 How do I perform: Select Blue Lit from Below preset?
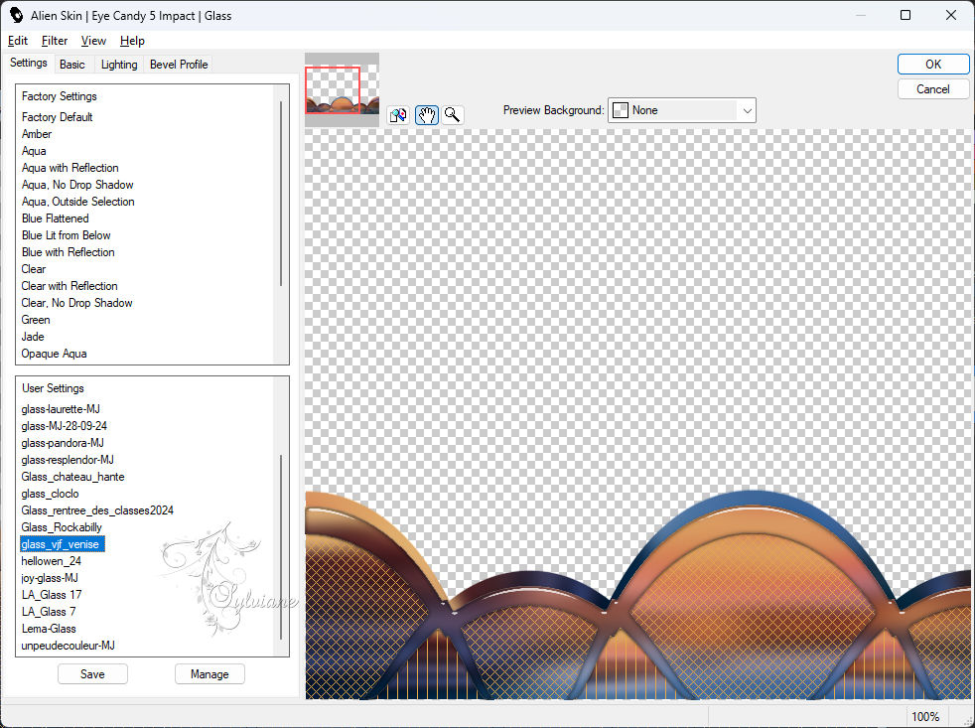[x=67, y=235]
